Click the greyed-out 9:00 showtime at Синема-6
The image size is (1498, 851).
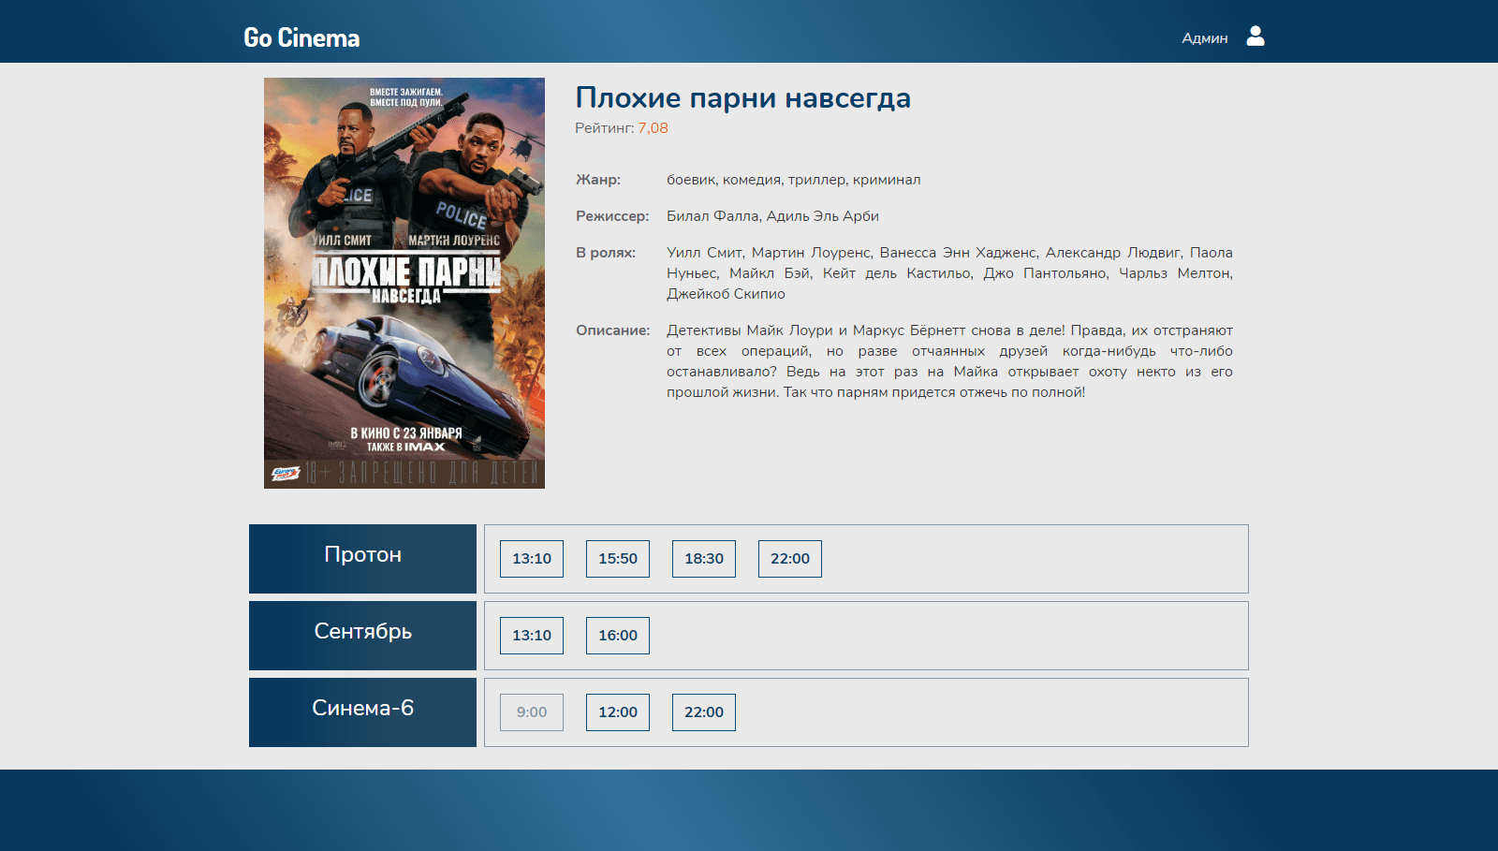532,712
